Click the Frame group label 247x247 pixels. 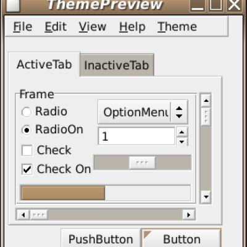pos(37,94)
